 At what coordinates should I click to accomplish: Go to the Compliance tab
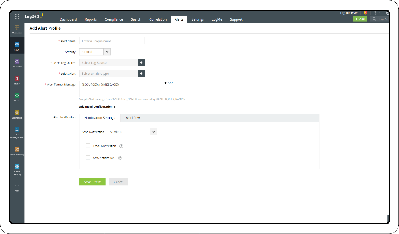(114, 19)
